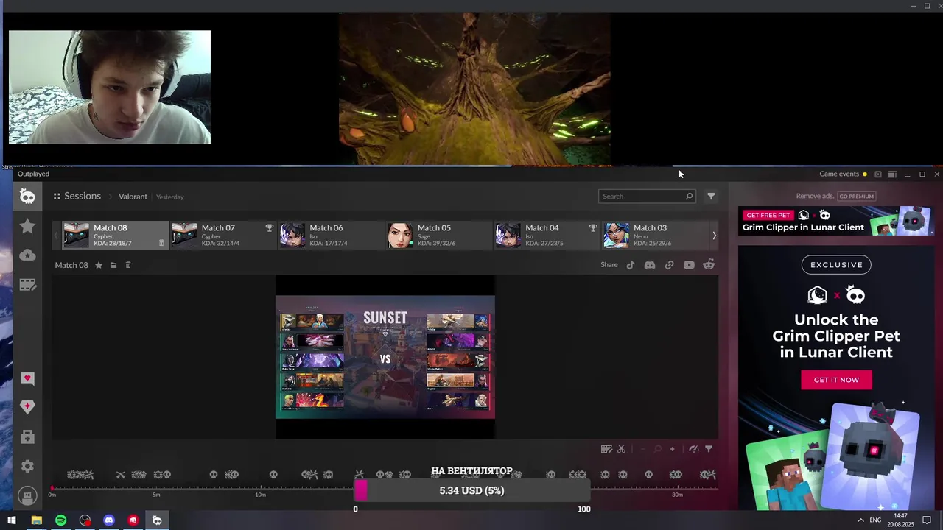The height and width of the screenshot is (530, 943).
Task: Click the heart message sidebar icon
Action: (x=27, y=378)
